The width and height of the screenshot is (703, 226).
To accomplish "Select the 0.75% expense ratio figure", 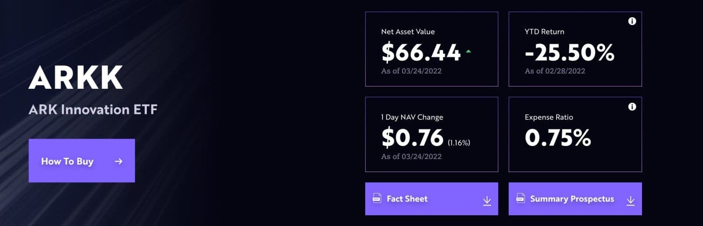I will click(558, 138).
